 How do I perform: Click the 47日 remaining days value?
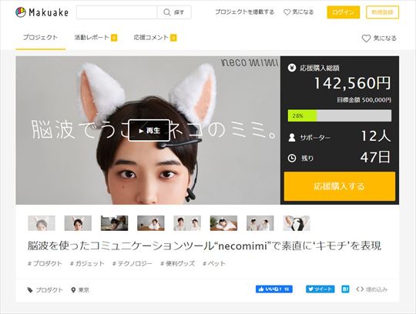coord(376,157)
